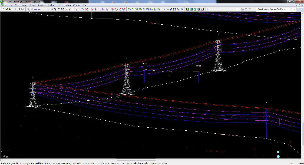The height and width of the screenshot is (165, 304).
Task: Click the horizontal scrollbar thumb
Action: [135, 160]
